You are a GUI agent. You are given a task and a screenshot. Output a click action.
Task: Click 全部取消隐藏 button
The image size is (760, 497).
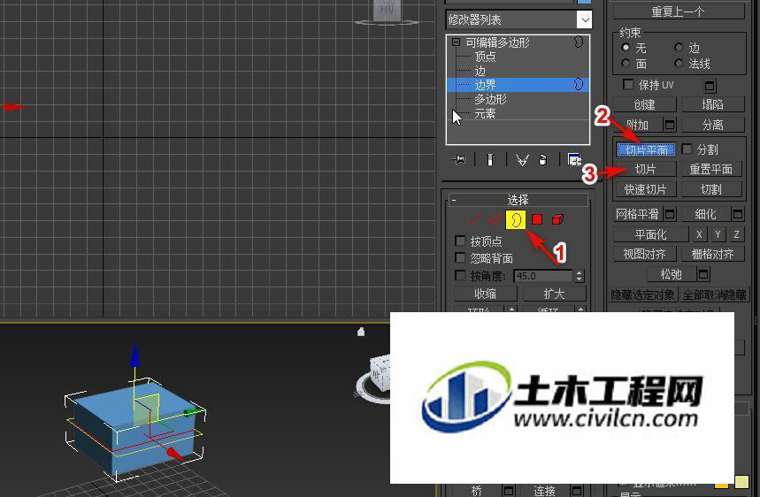(x=715, y=294)
